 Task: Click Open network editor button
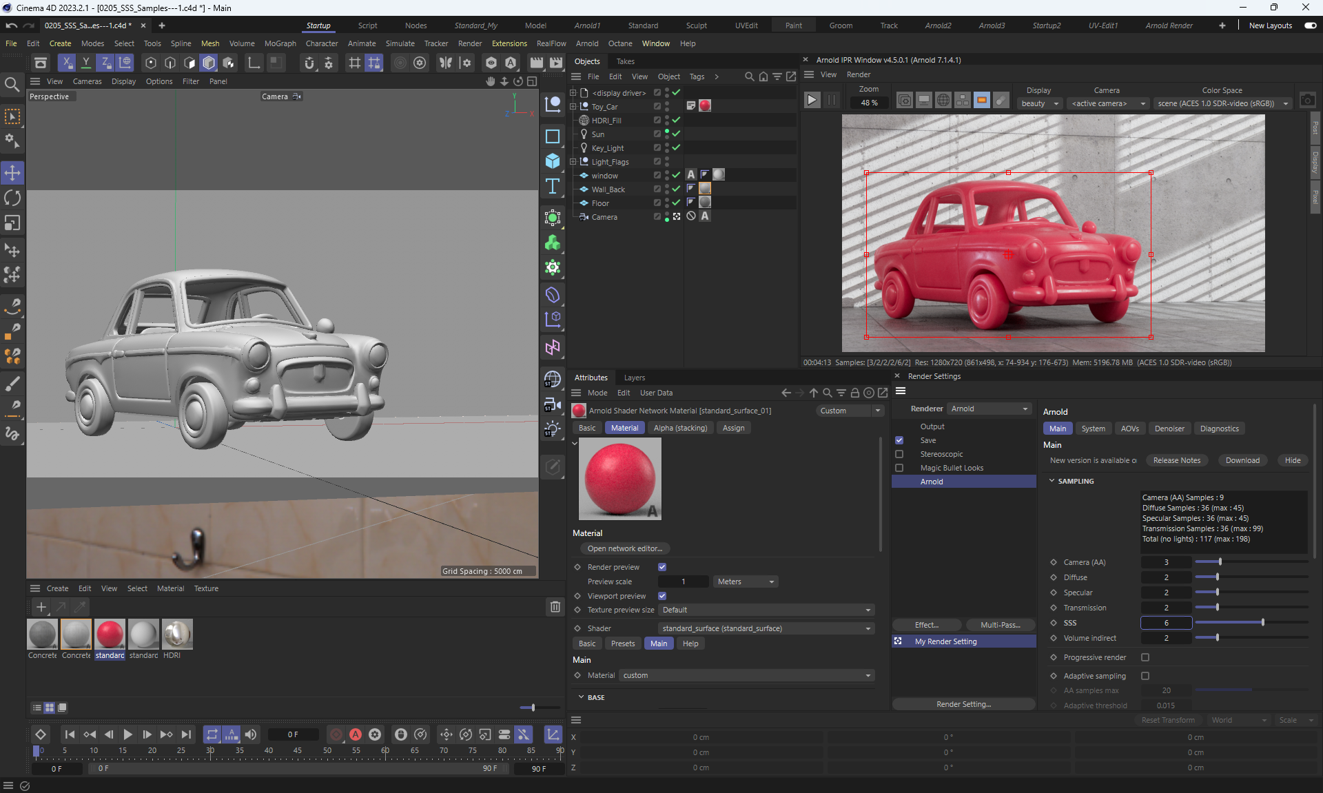[x=624, y=548]
